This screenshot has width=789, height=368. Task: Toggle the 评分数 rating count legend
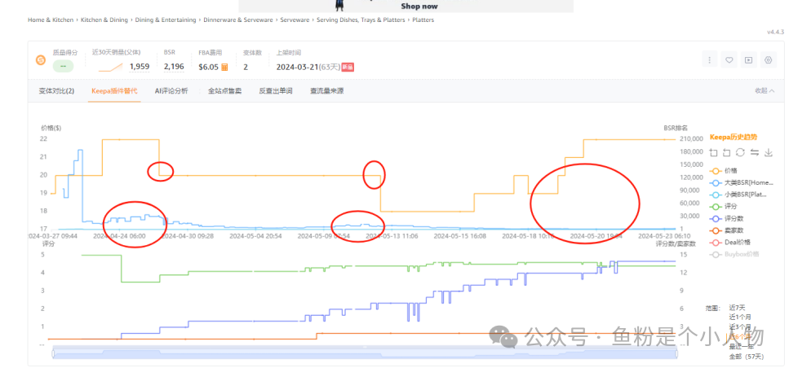coord(727,218)
